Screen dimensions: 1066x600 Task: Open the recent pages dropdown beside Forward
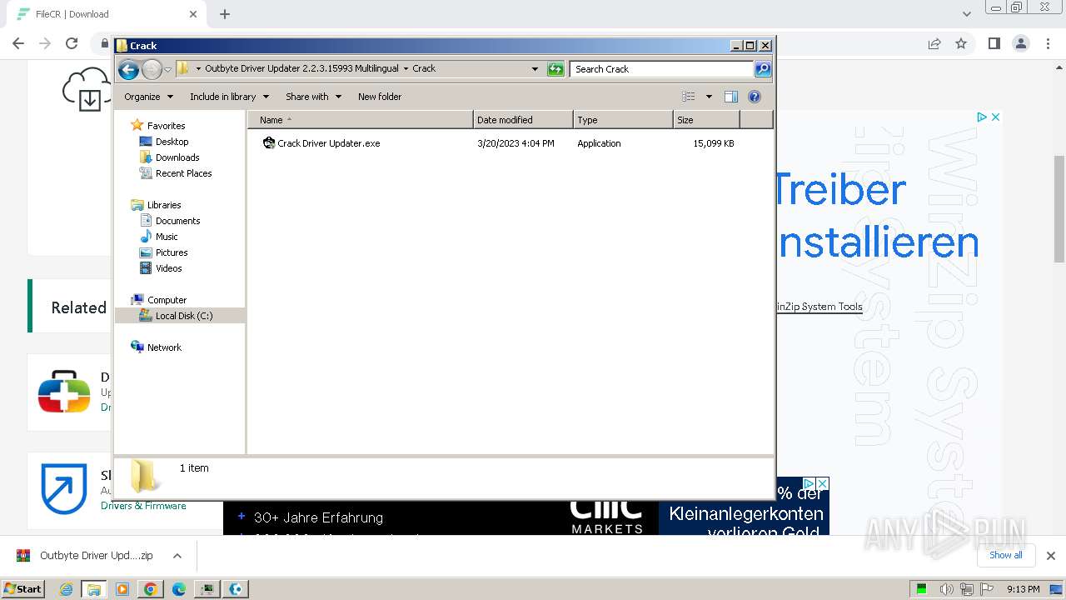point(167,69)
